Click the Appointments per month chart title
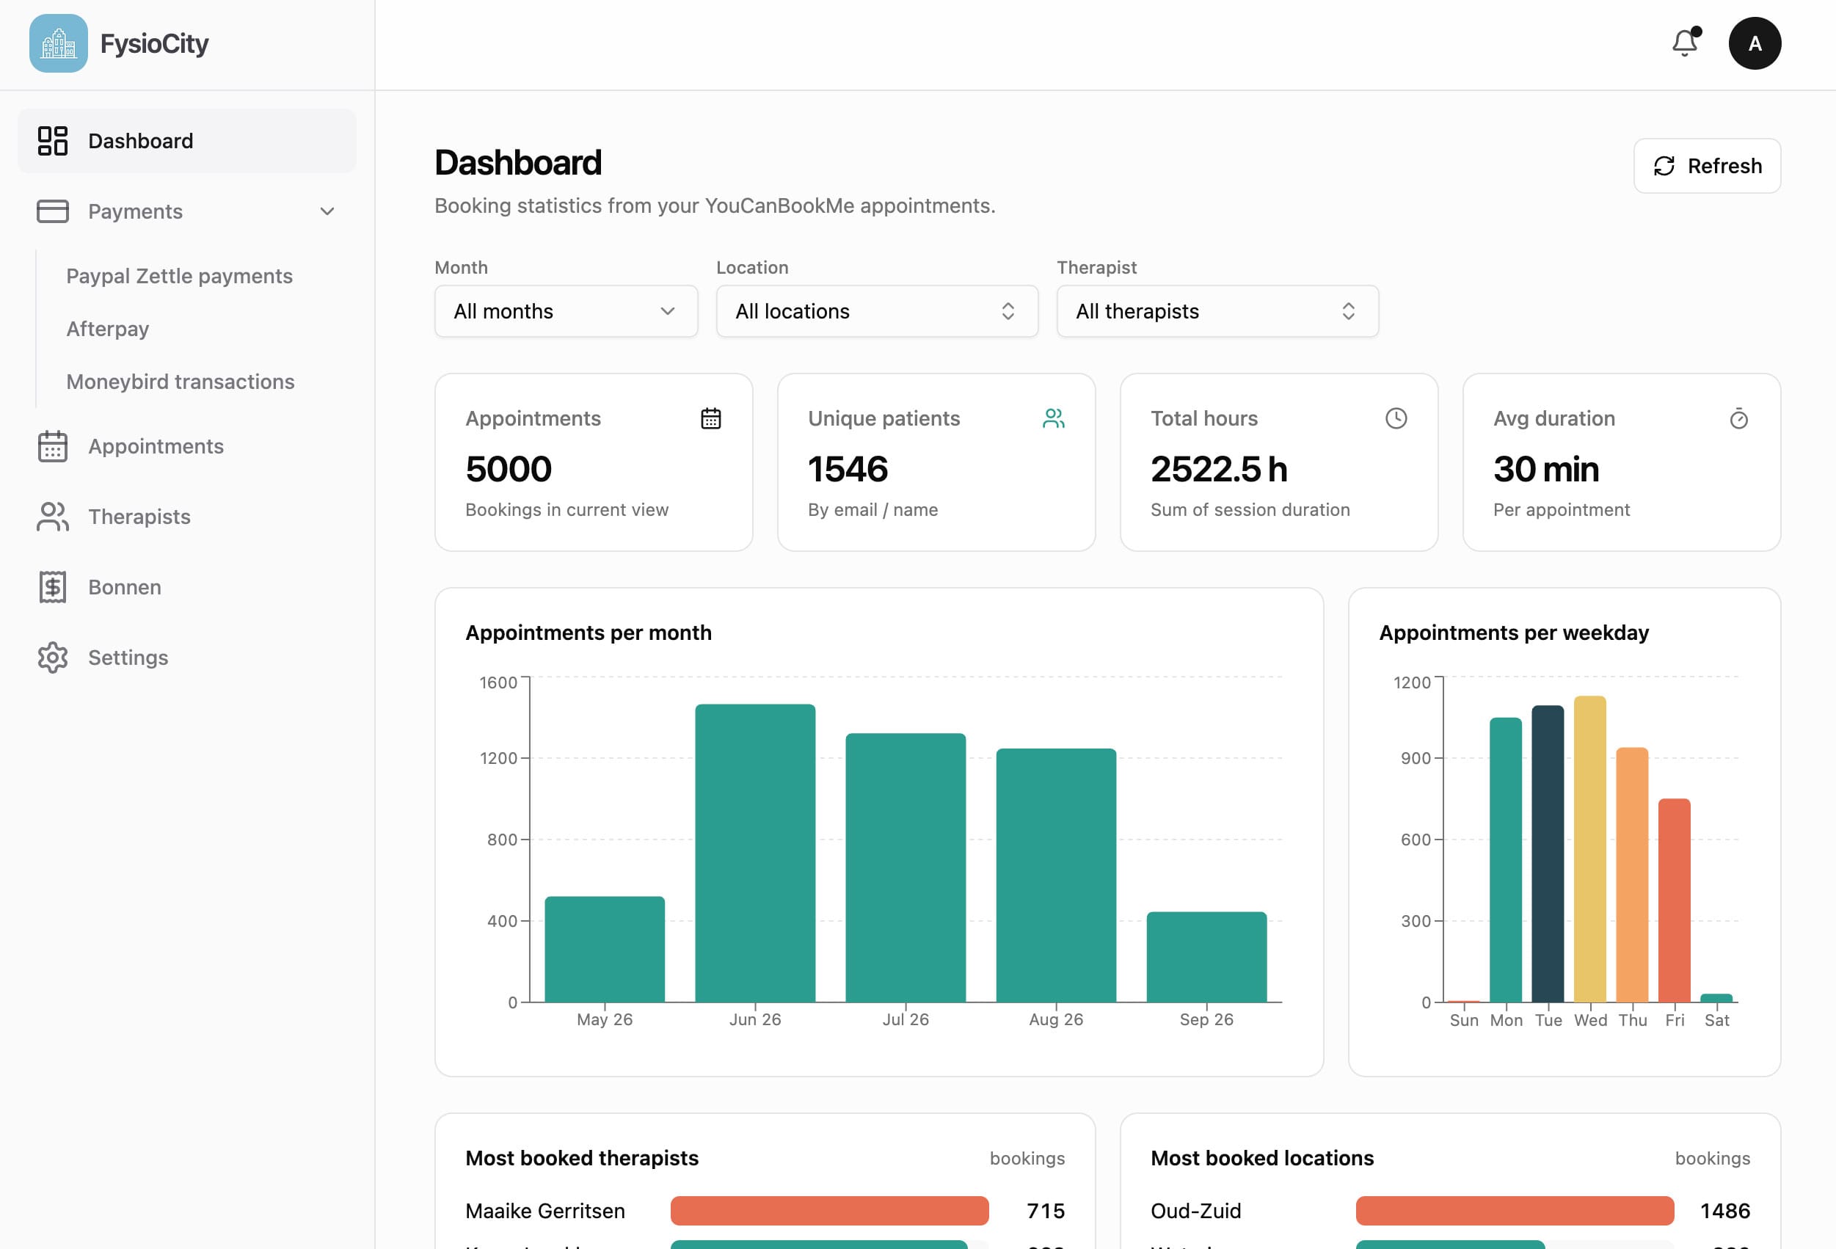1836x1249 pixels. click(589, 633)
